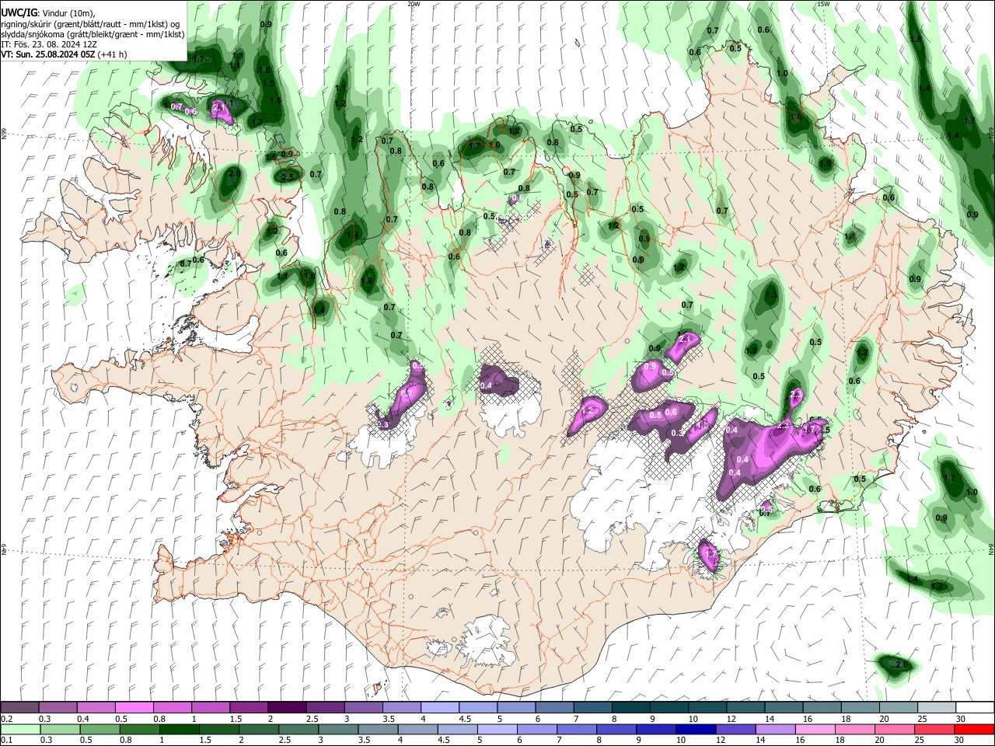Click the '20W' longitude label at top

point(414,4)
